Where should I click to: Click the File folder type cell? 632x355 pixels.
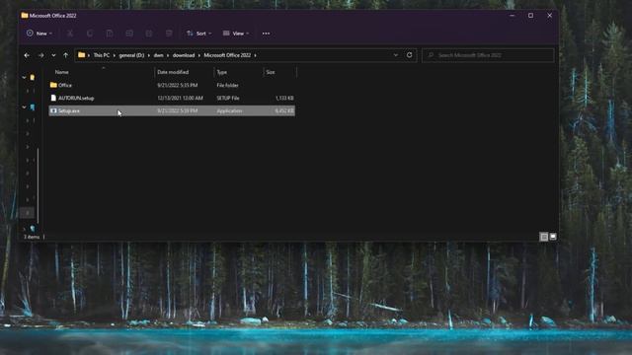click(x=228, y=86)
